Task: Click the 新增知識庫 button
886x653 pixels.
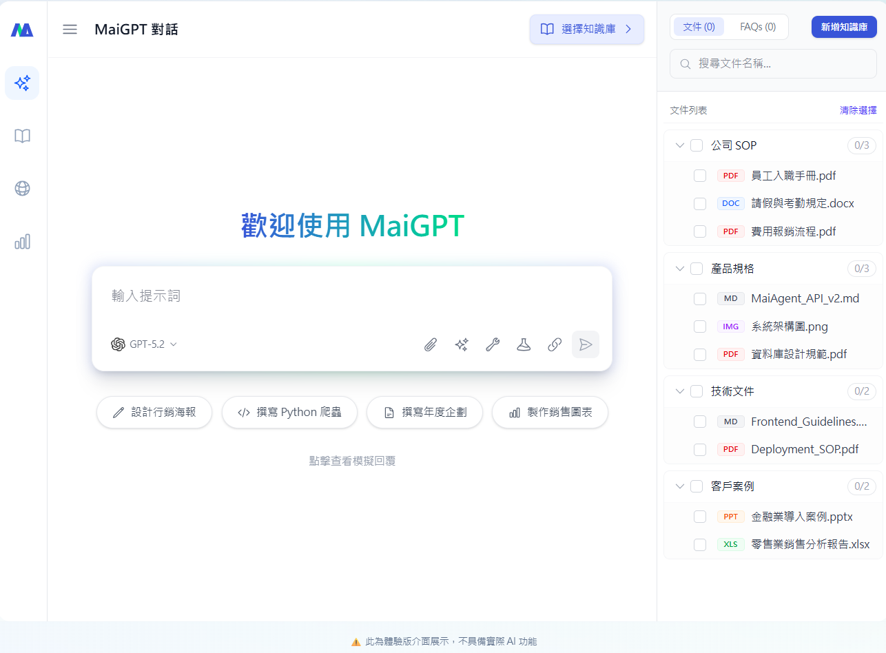Action: click(844, 27)
